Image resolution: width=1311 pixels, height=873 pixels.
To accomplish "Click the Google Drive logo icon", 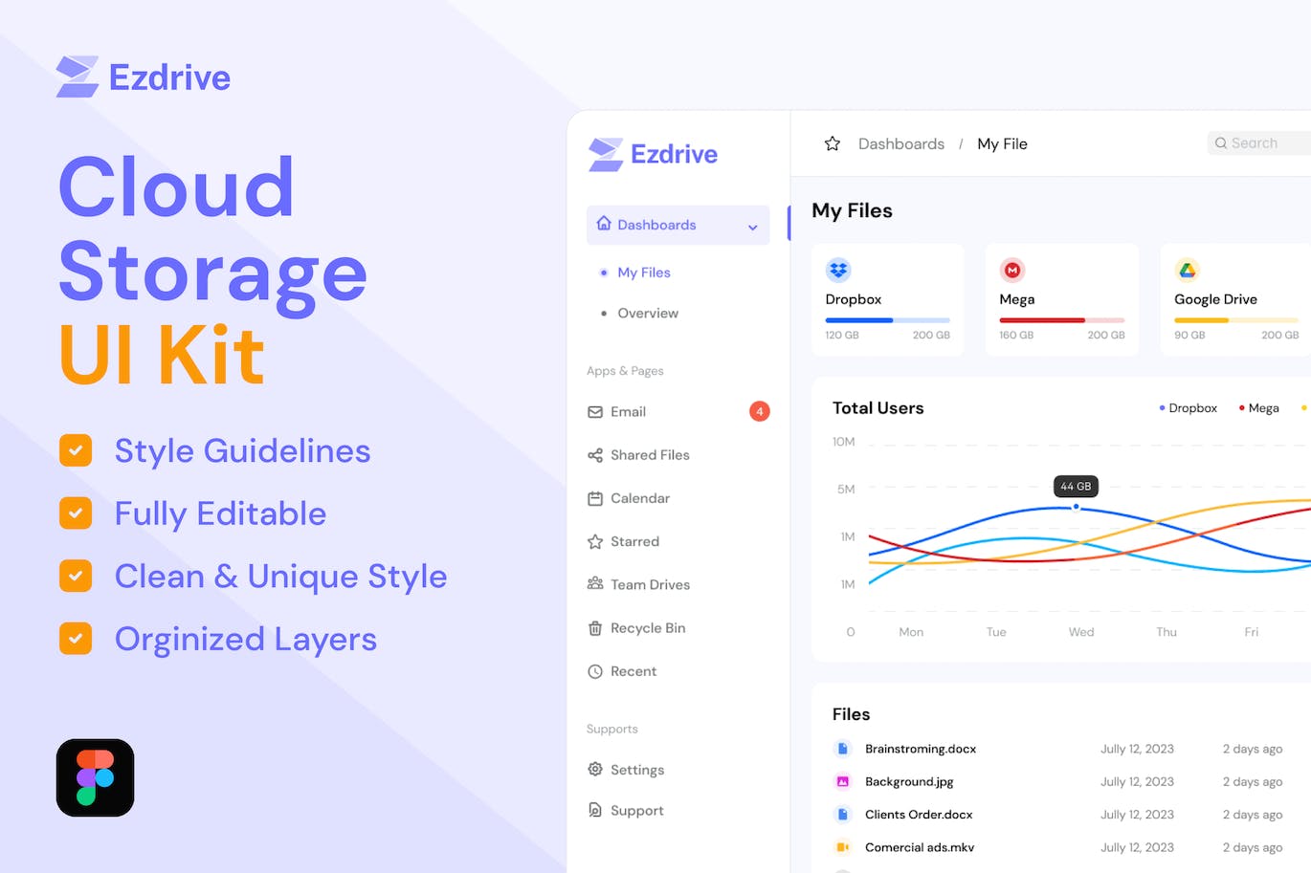I will point(1188,271).
